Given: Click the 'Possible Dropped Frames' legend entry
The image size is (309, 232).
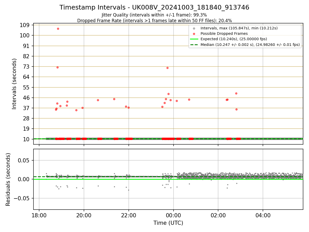Looking at the screenshot, I should point(224,34).
